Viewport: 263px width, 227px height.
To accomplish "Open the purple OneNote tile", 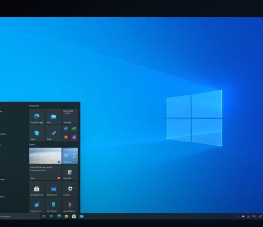I will [x=74, y=138].
